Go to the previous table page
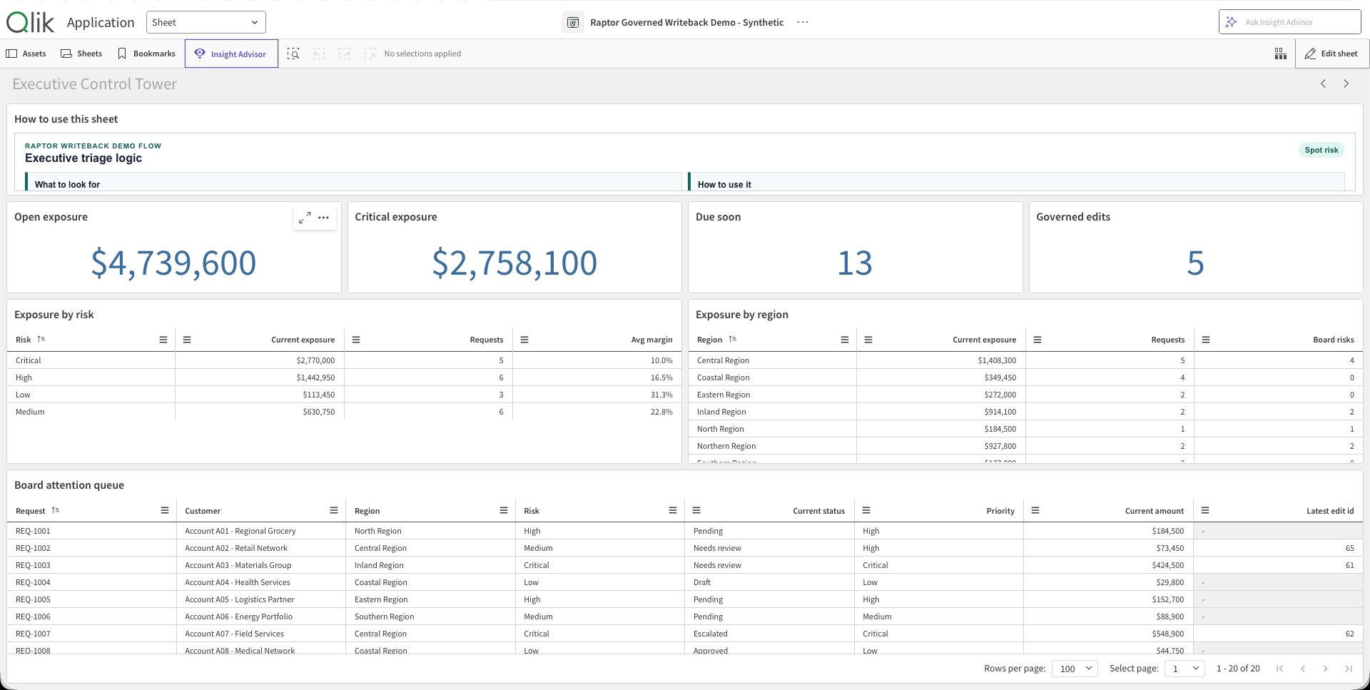 tap(1303, 669)
